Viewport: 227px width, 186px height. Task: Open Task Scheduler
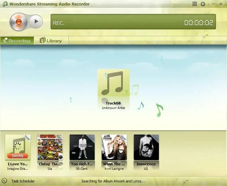23,181
